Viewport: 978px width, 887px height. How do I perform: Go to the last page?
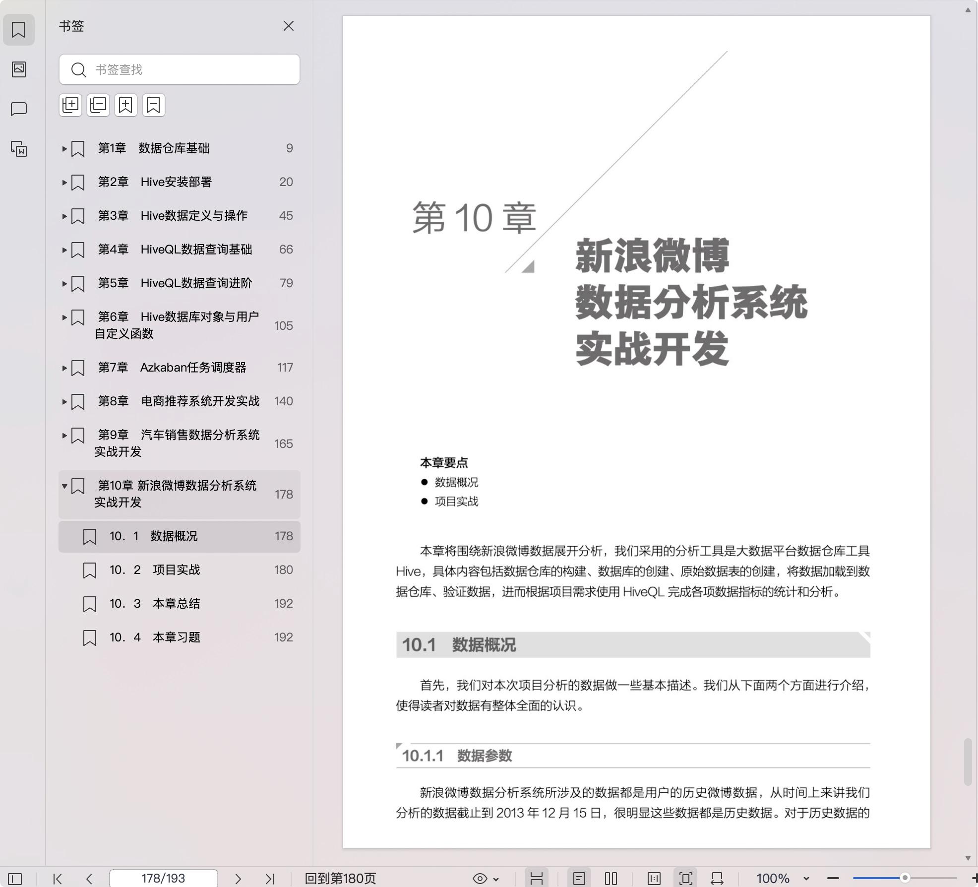[270, 879]
